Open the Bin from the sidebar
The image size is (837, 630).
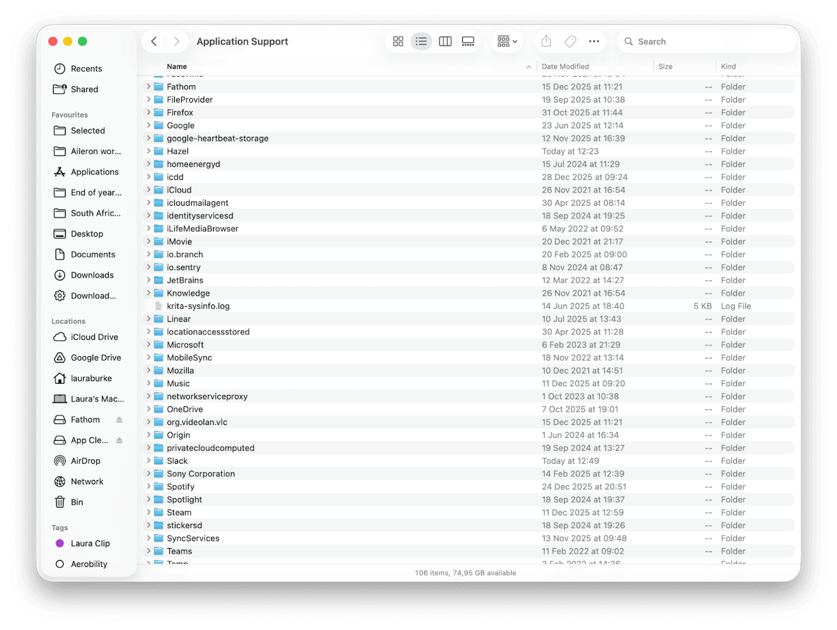(77, 502)
